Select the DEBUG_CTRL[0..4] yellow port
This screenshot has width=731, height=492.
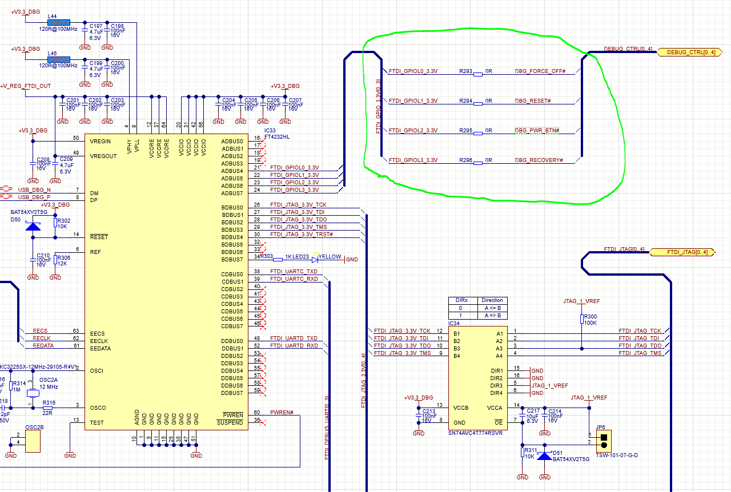(x=687, y=53)
